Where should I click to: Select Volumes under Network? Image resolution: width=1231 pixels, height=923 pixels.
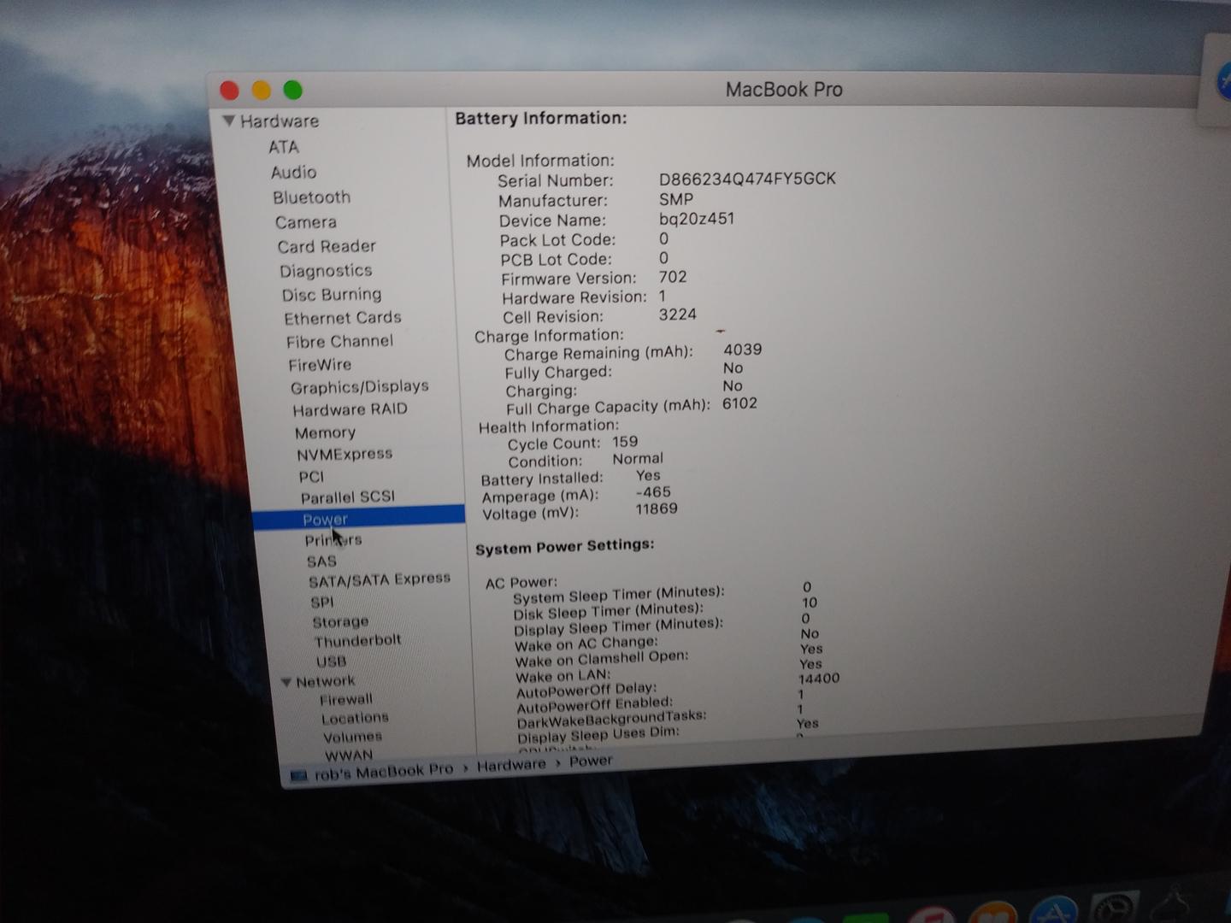352,737
